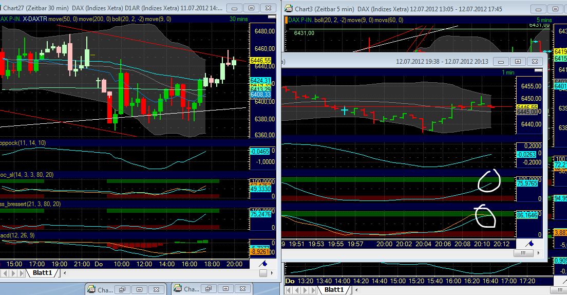Click the flag icon in Chart27 window
The image size is (567, 295).
263,264
